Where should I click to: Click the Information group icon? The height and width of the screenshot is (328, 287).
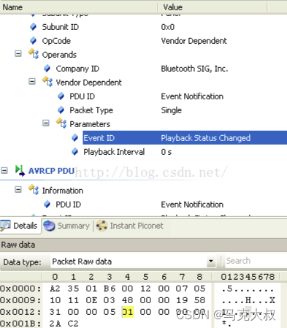34,190
